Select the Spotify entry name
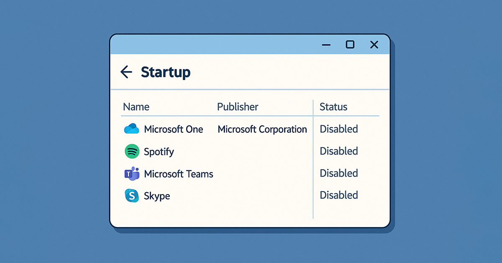 click(159, 152)
